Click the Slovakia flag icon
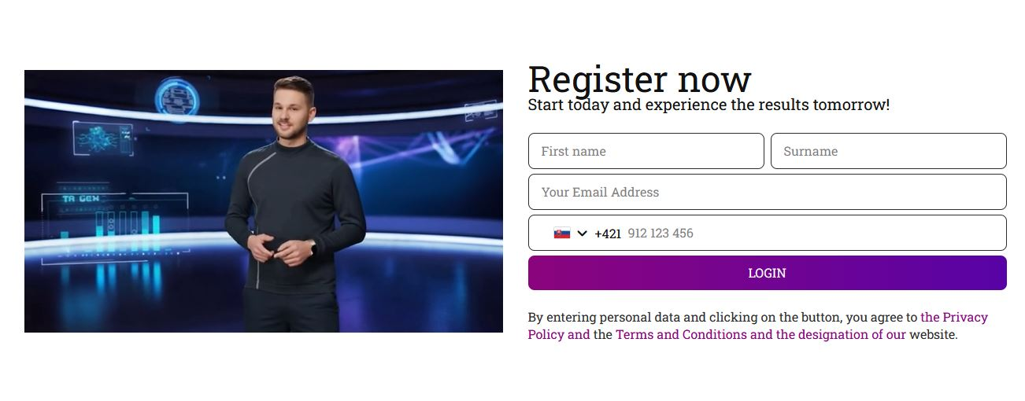The width and height of the screenshot is (1025, 401). tap(561, 234)
